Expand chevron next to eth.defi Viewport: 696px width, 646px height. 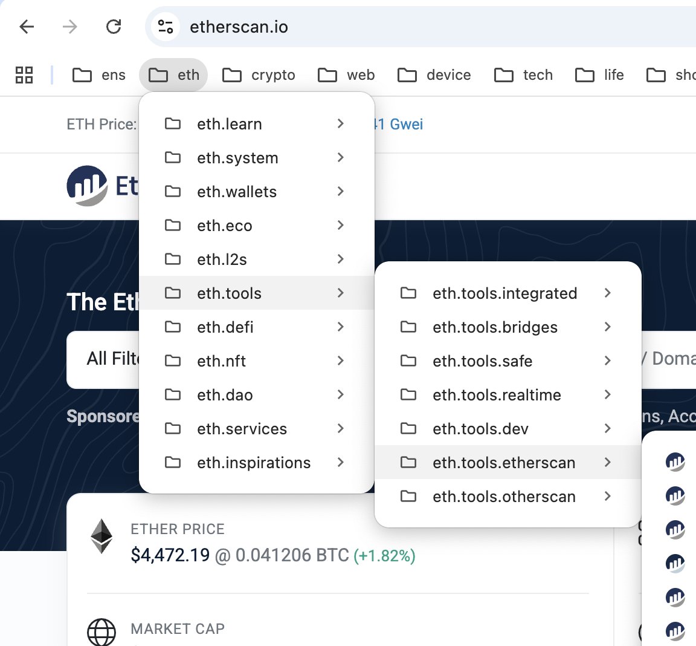tap(341, 327)
